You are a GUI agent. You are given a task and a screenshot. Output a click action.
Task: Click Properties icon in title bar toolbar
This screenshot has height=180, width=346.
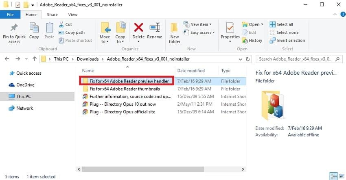pos(18,4)
